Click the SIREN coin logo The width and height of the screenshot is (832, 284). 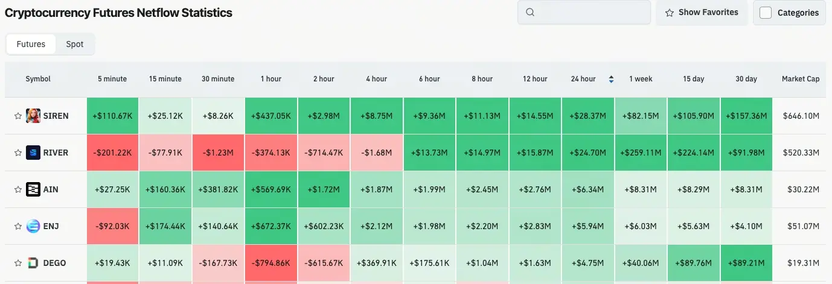tap(33, 116)
